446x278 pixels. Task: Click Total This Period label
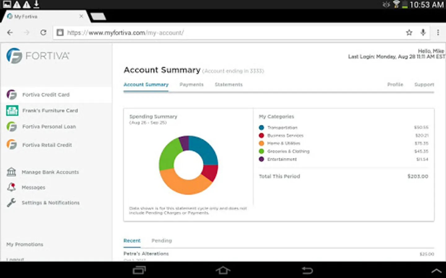279,176
